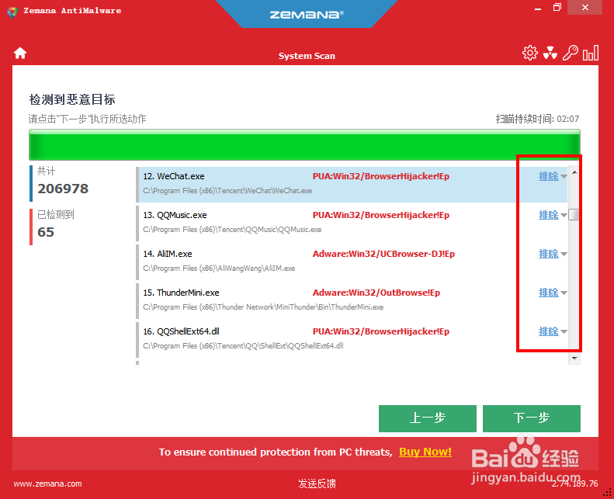614x499 pixels.
Task: Open 发送反馈 feedback link
Action: [x=317, y=483]
